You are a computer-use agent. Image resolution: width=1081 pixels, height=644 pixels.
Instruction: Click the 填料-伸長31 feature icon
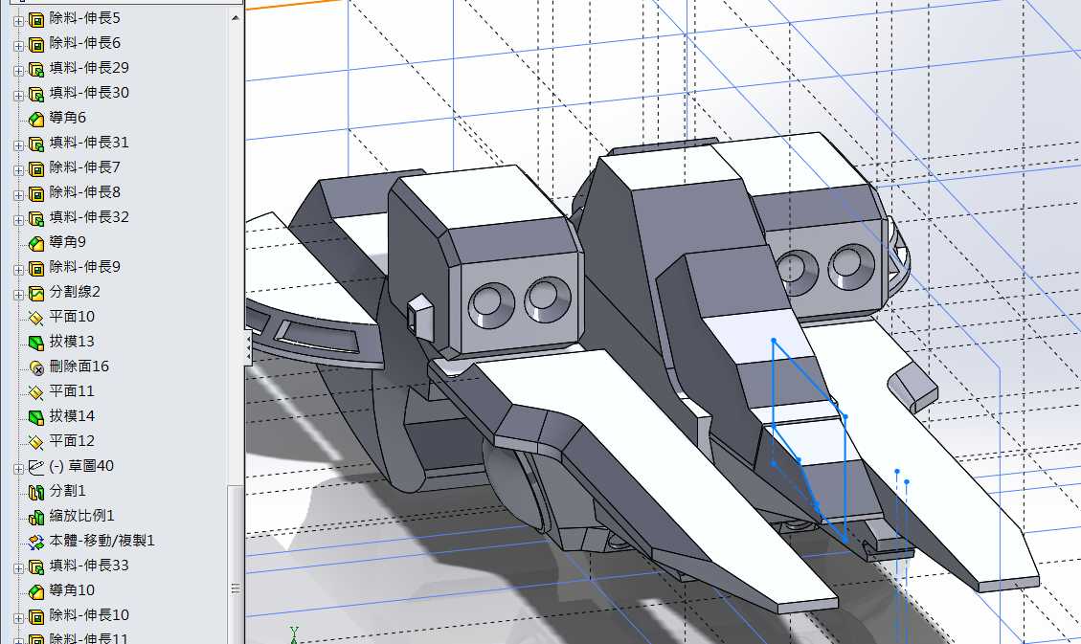pyautogui.click(x=35, y=144)
